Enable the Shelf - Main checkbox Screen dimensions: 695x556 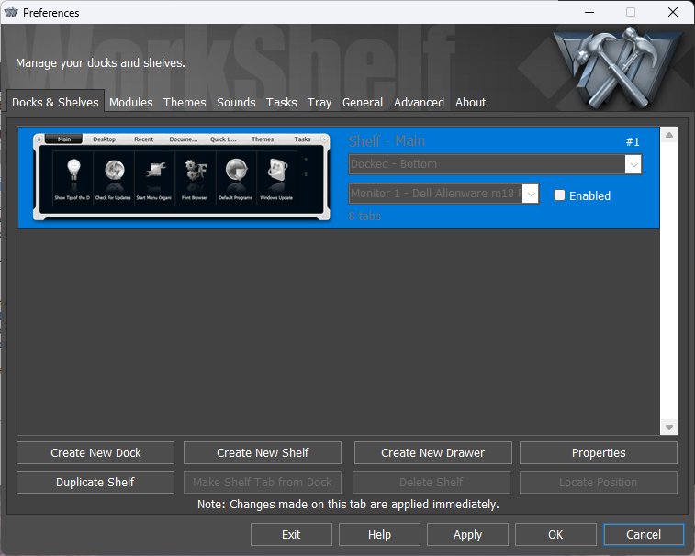(x=560, y=195)
